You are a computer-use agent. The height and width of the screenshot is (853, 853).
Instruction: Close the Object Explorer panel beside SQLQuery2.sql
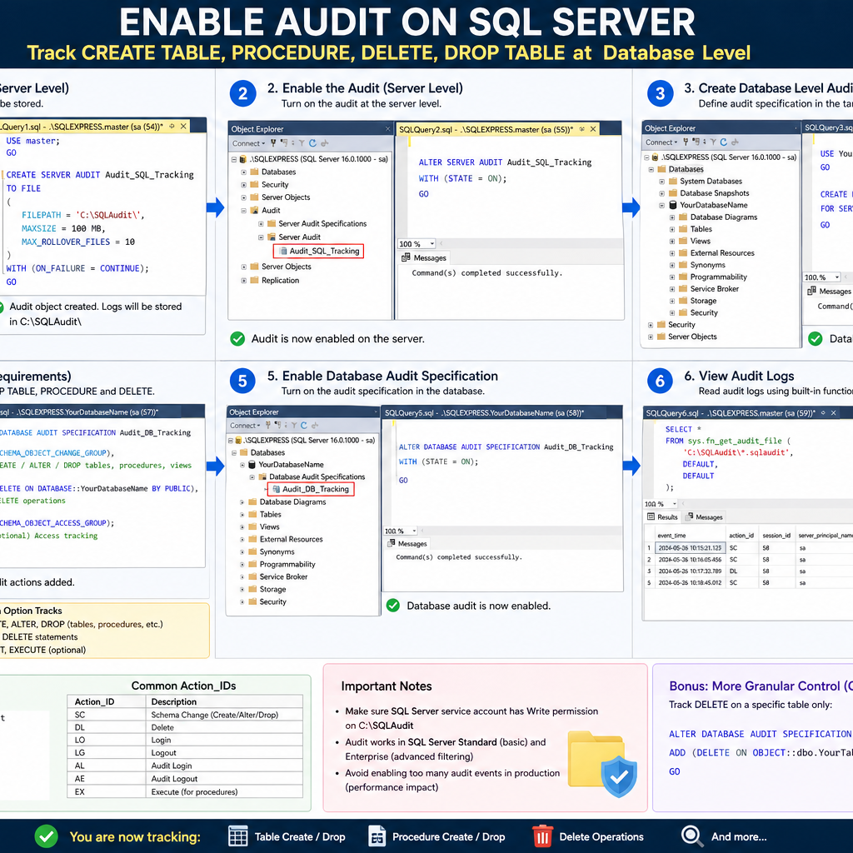[388, 129]
